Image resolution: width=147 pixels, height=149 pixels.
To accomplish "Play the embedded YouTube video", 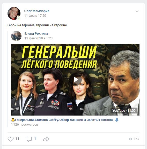I will [x=76, y=80].
